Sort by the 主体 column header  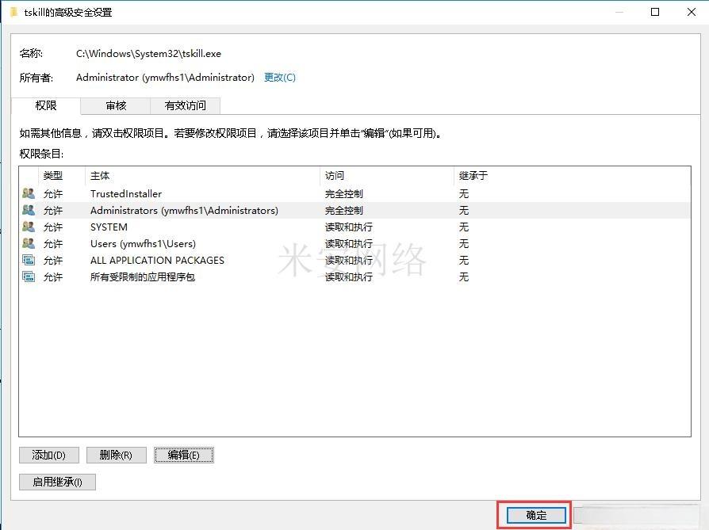(x=202, y=176)
